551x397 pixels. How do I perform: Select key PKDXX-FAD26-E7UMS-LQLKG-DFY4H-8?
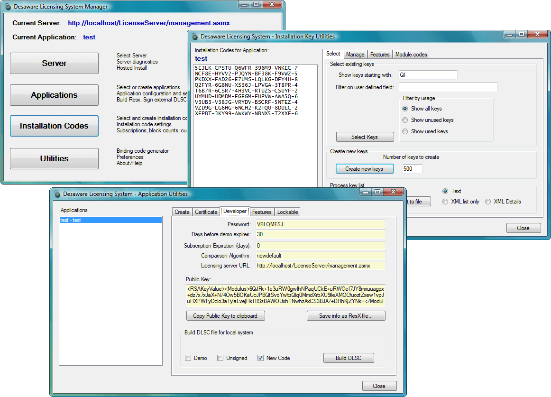[x=246, y=79]
